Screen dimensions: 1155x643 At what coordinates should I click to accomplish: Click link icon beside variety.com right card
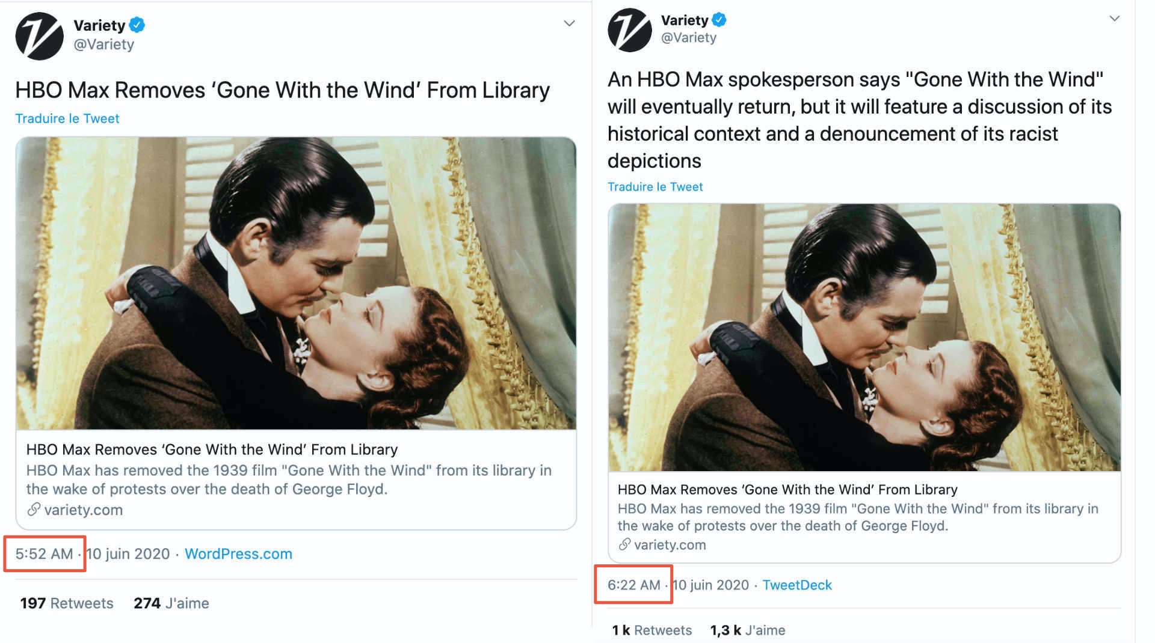click(624, 544)
